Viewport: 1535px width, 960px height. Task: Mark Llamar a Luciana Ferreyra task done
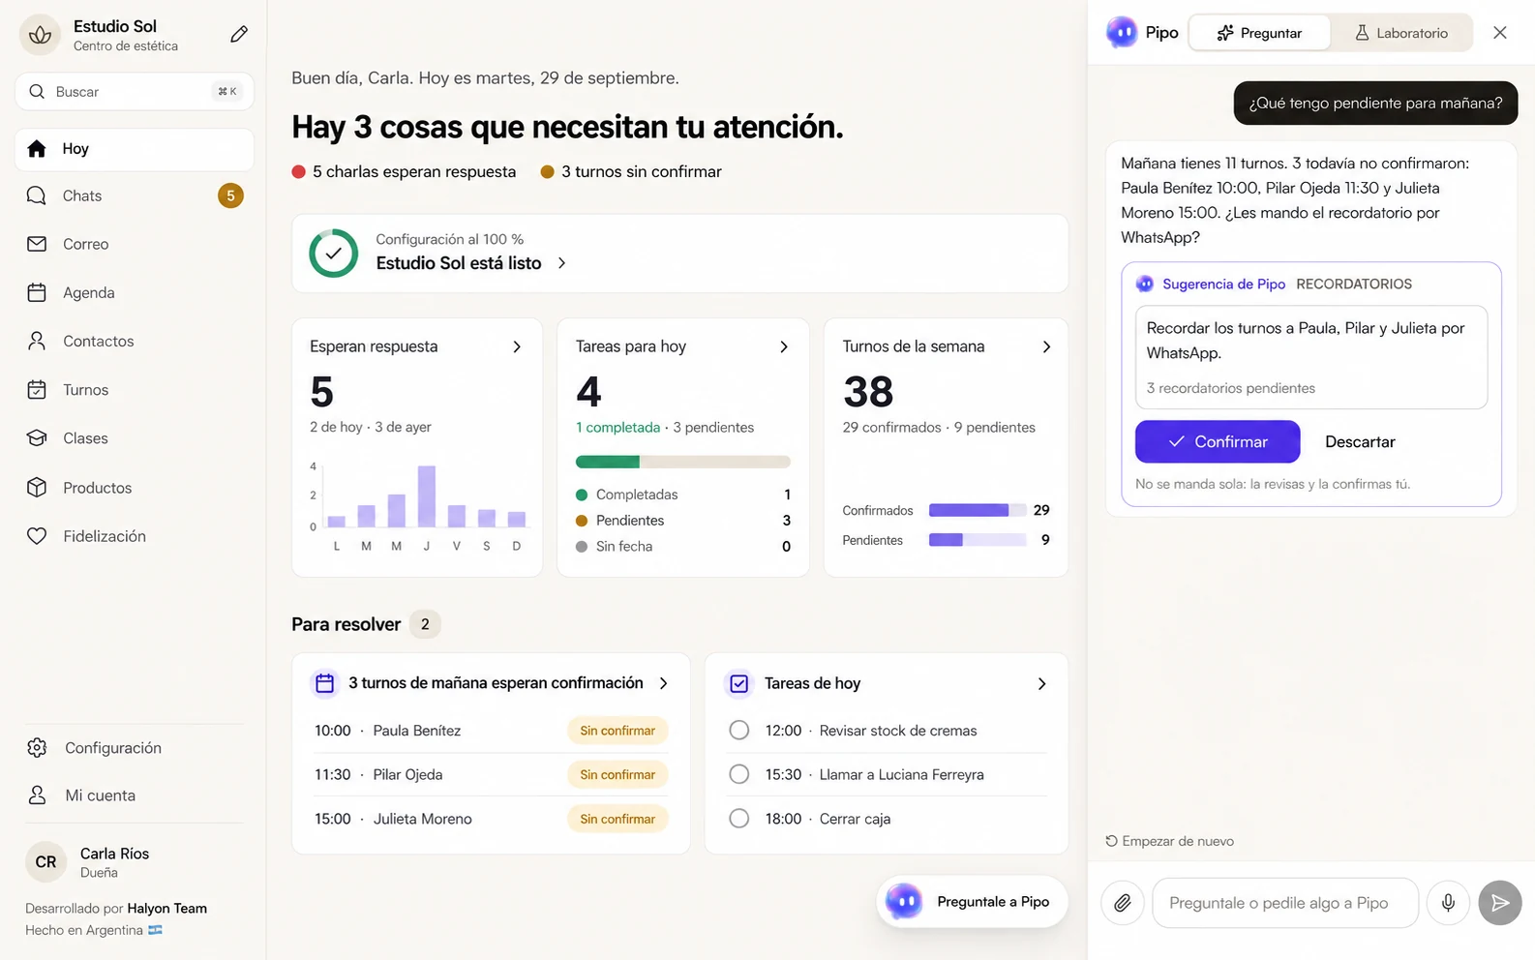[x=739, y=774]
